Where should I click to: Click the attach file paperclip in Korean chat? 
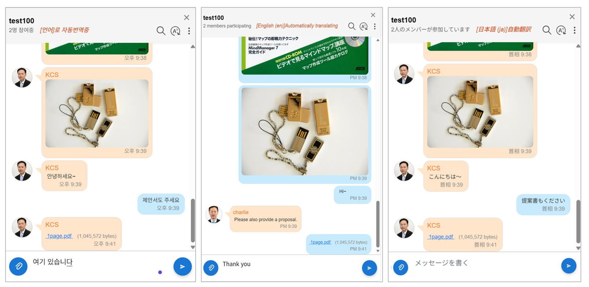pyautogui.click(x=18, y=267)
